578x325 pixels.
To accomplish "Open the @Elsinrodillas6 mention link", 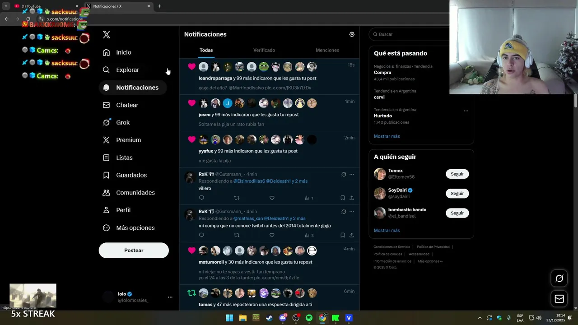I will [249, 181].
